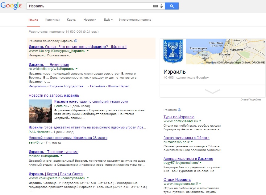This screenshot has width=266, height=195.
Task: Click the Google logo
Action: [11, 6]
